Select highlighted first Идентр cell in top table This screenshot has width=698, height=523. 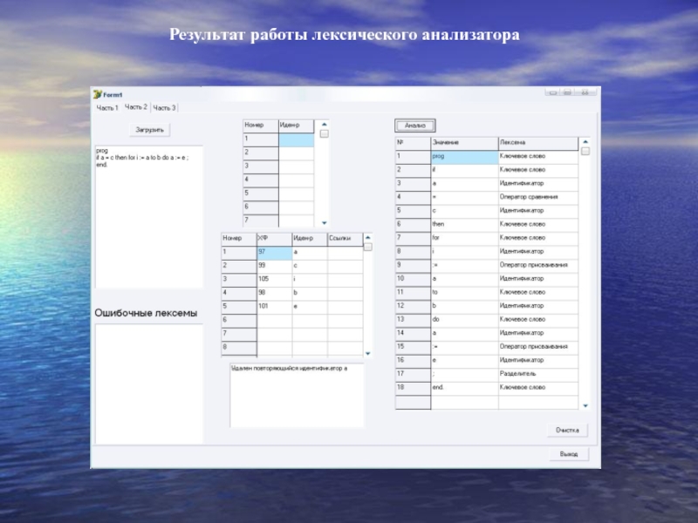pos(297,139)
